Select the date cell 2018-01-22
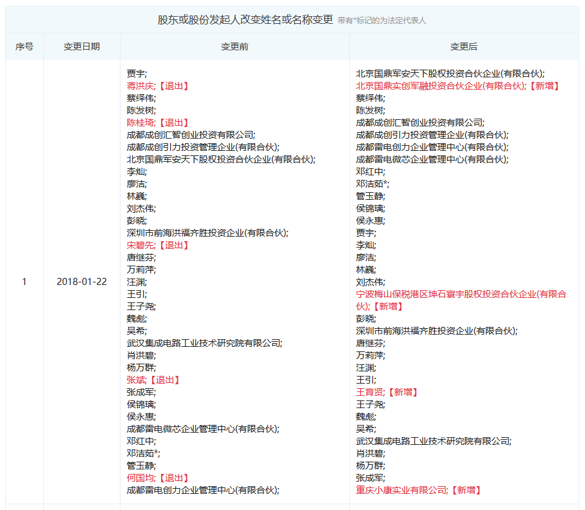Screen dimensions: 585x510 coord(82,282)
